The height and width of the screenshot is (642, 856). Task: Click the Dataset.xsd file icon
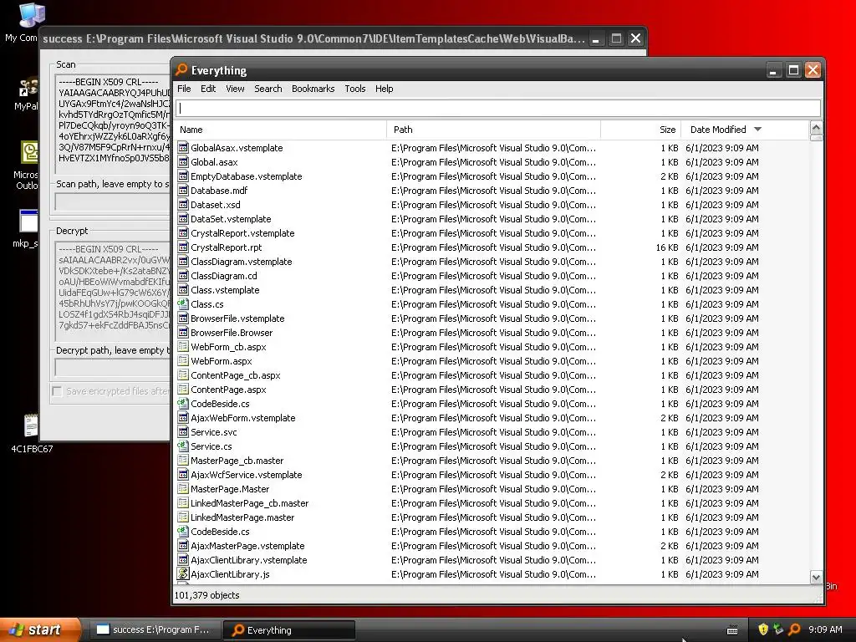[183, 204]
